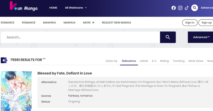Go to the HOME menu item

point(53,8)
